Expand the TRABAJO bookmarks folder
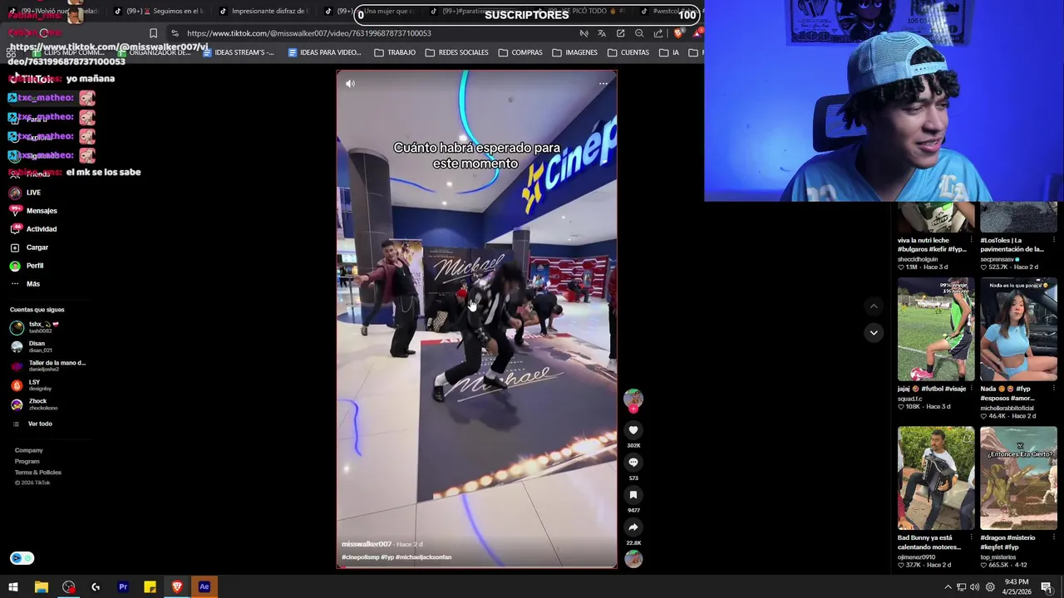The image size is (1064, 598). pos(395,52)
